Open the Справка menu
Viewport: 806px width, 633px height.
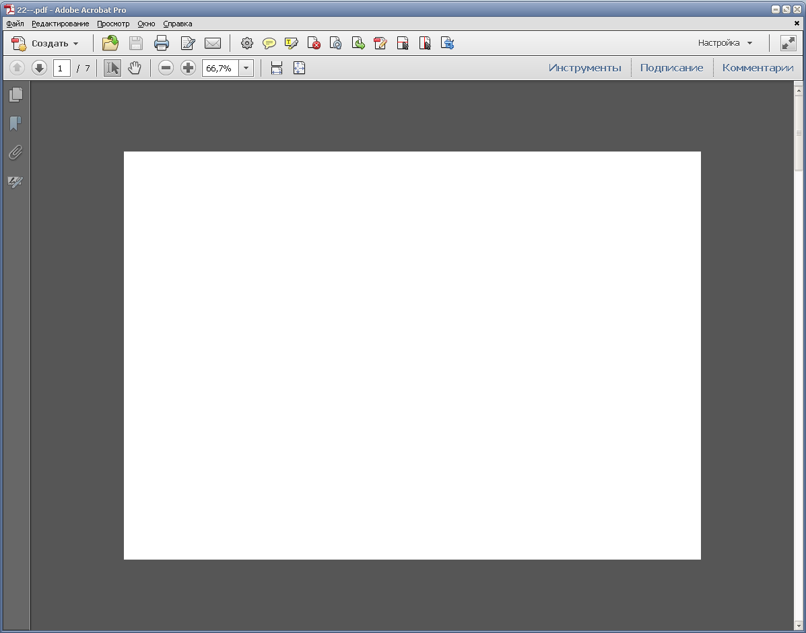(177, 24)
